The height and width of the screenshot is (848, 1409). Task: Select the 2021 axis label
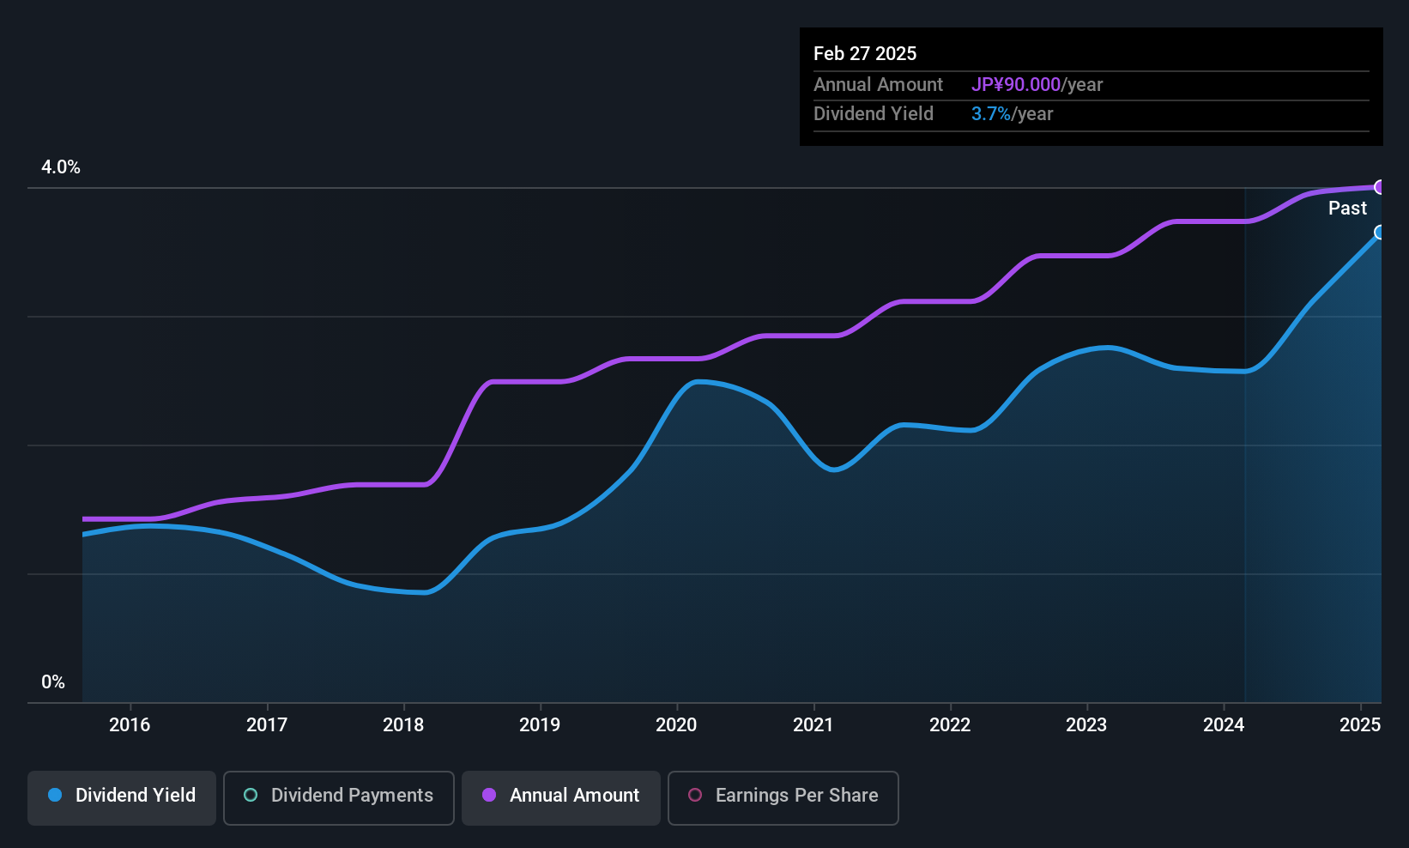pyautogui.click(x=813, y=724)
